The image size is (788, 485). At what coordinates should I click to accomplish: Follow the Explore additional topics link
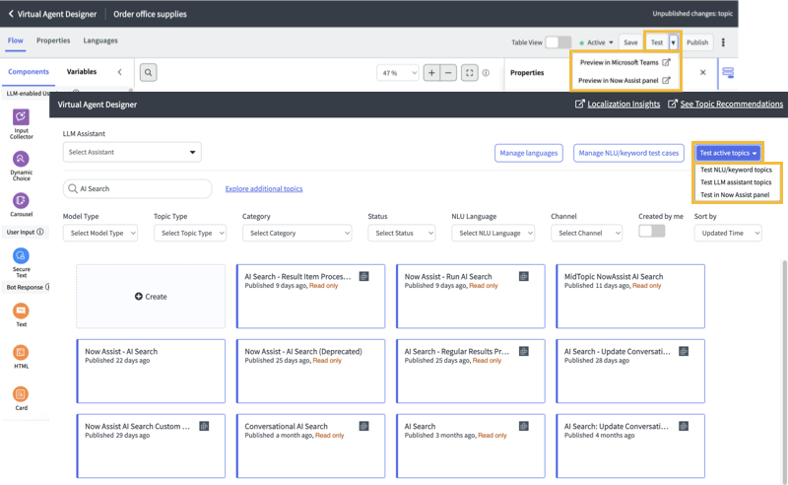coord(264,188)
